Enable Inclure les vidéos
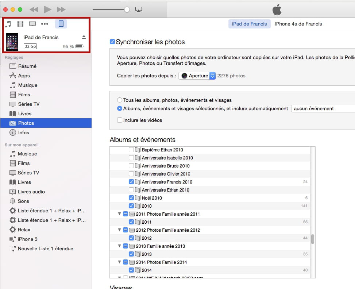Viewport: 355px width, 289px height. [120, 120]
